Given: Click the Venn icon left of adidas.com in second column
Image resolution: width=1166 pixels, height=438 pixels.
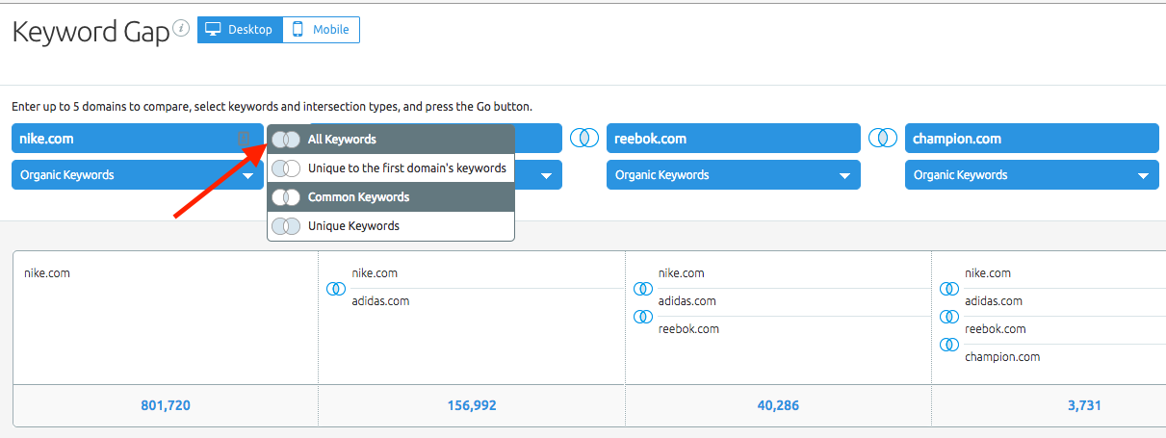Looking at the screenshot, I should click(x=335, y=288).
